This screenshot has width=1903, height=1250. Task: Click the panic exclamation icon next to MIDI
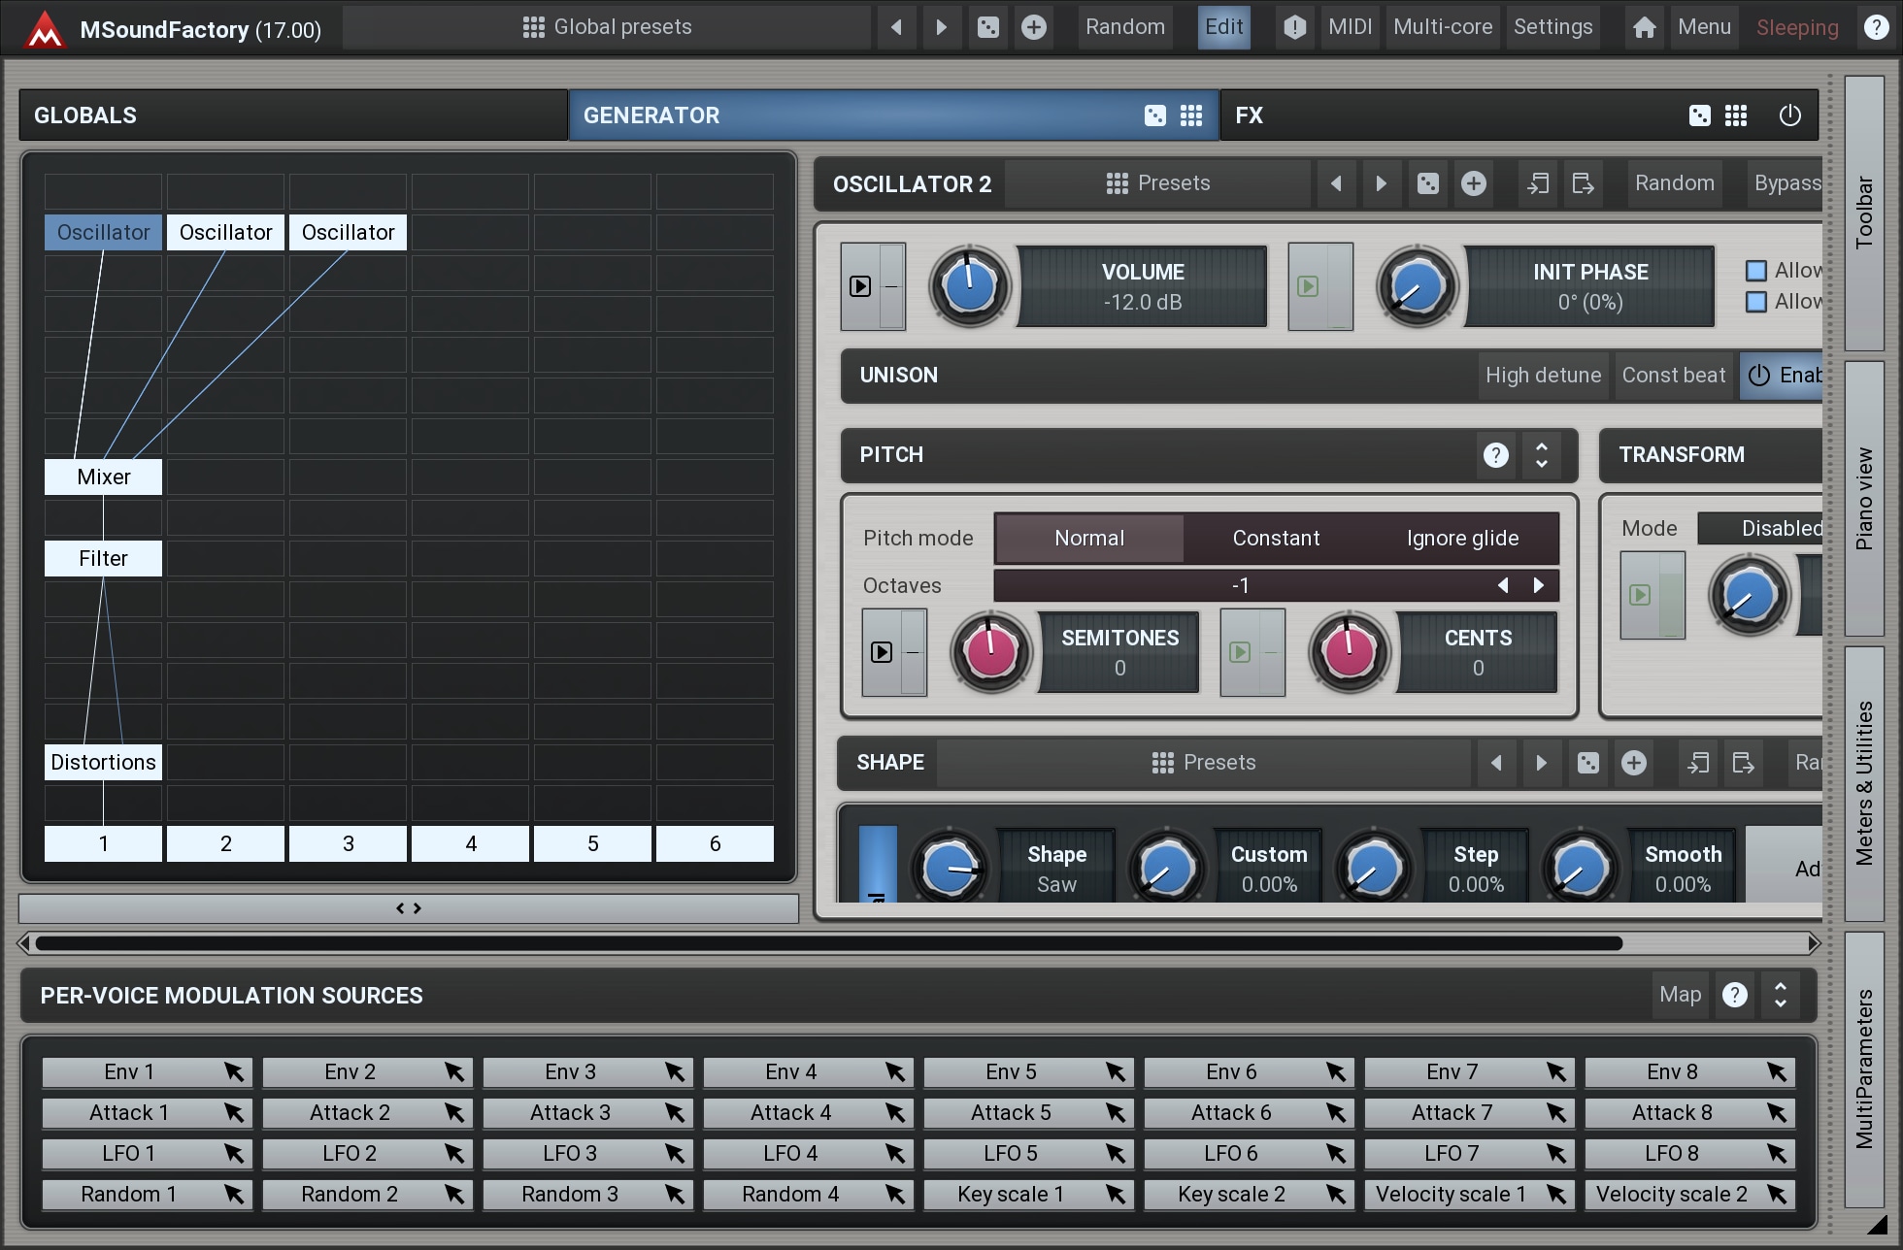click(x=1294, y=27)
